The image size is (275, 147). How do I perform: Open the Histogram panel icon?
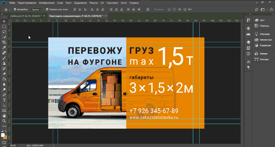click(x=248, y=34)
